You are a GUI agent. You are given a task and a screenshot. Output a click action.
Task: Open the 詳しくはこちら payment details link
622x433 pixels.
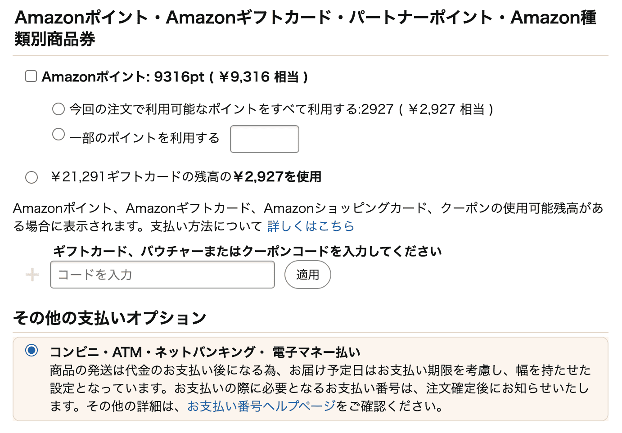[311, 226]
